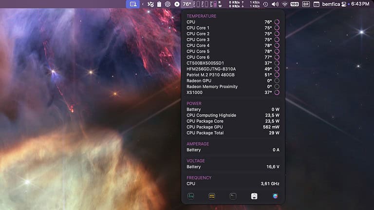
Task: Open the 76° temperature menu bar item
Action: click(187, 4)
